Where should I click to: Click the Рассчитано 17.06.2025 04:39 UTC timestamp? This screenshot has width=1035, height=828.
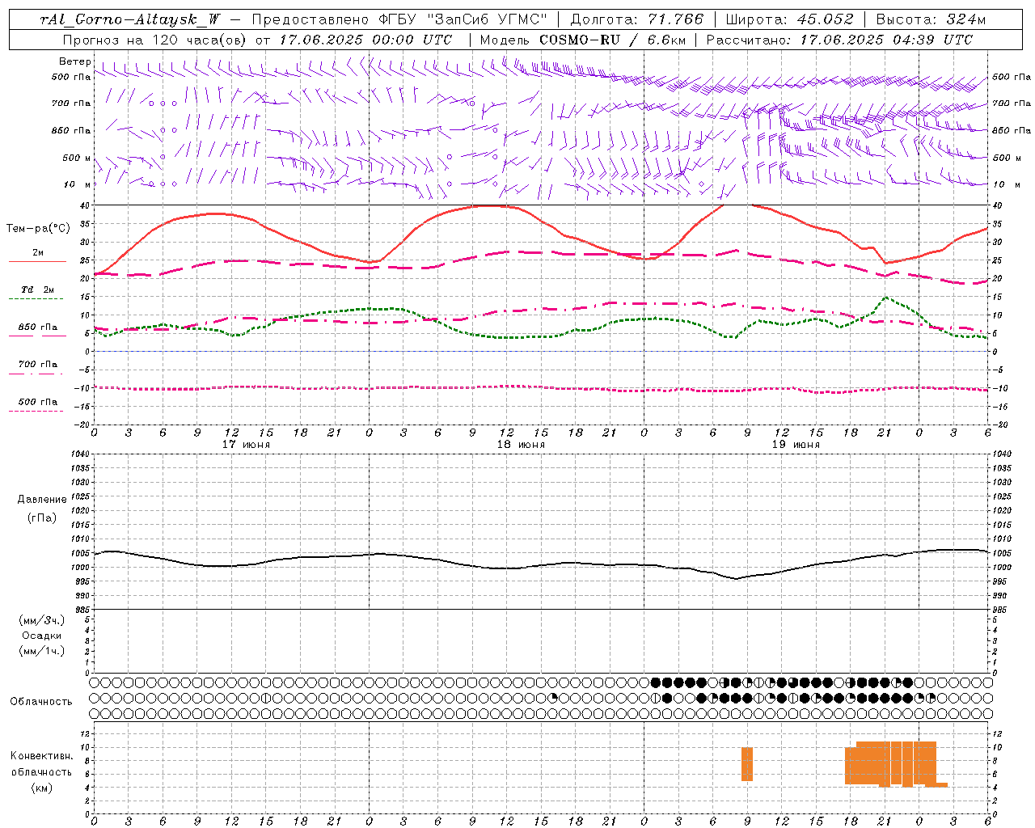point(839,39)
